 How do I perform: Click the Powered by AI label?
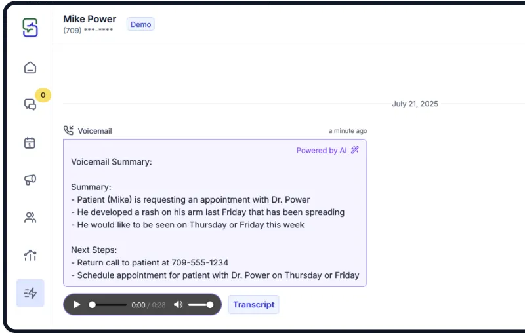pyautogui.click(x=322, y=151)
